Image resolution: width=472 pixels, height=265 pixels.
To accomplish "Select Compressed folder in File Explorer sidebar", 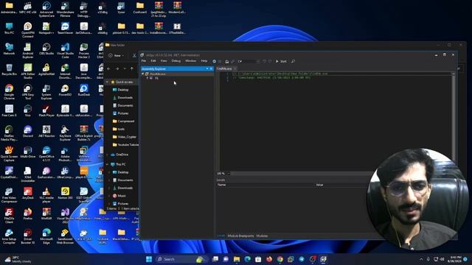I will [x=123, y=121].
